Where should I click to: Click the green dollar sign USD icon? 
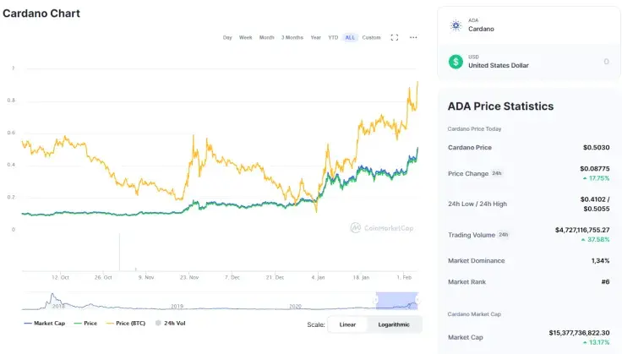[x=456, y=62]
